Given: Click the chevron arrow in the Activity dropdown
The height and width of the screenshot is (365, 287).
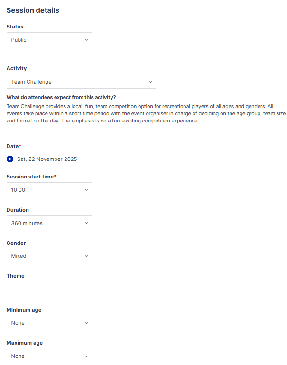Looking at the screenshot, I should point(150,82).
